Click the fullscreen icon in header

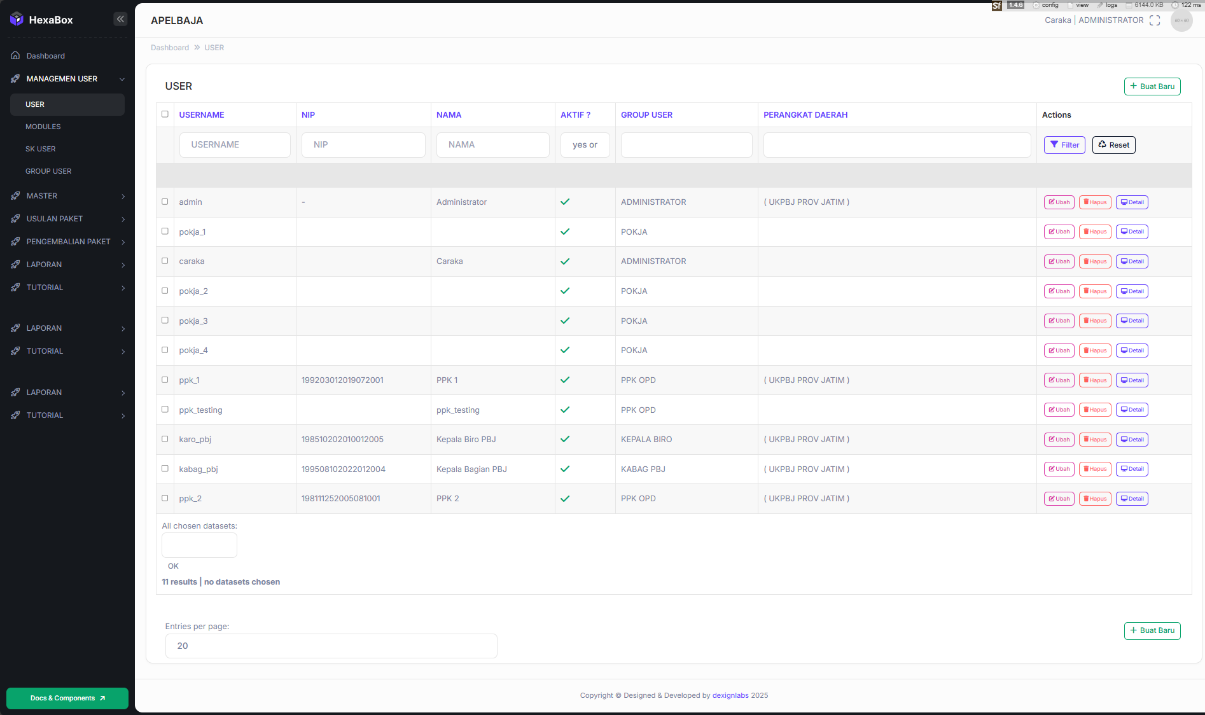[1155, 20]
